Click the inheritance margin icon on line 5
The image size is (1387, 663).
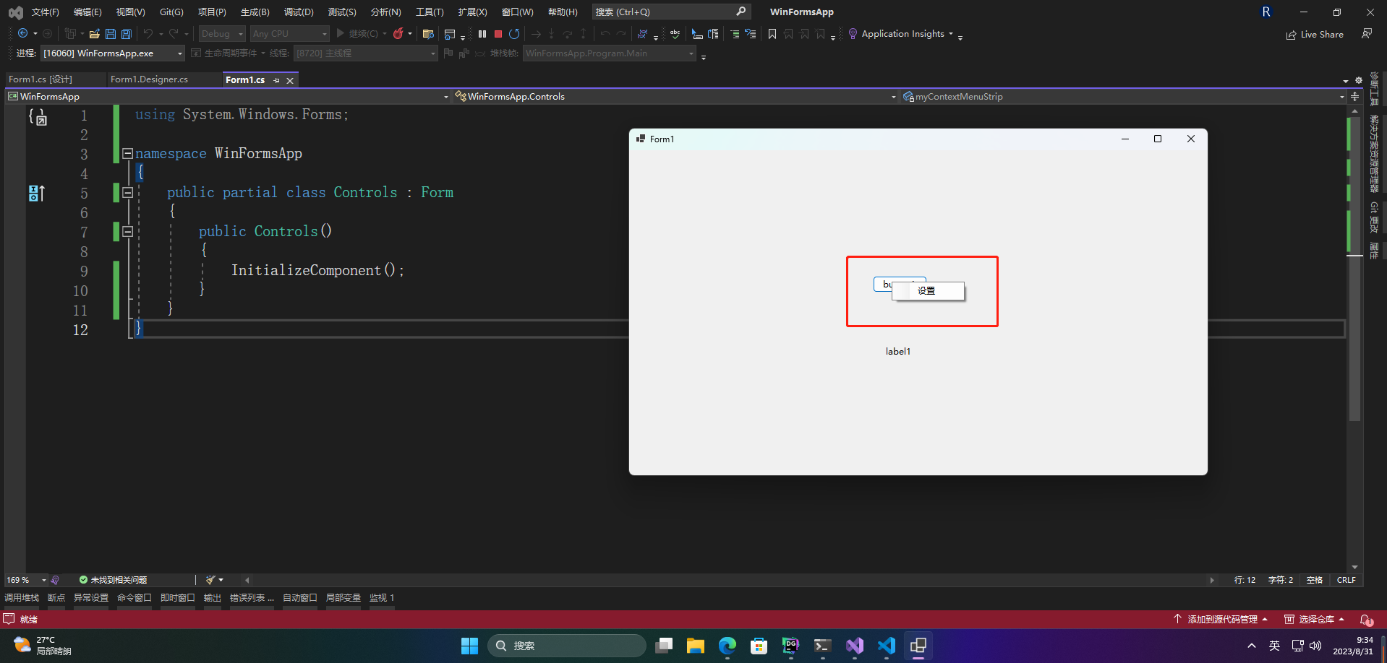(x=36, y=193)
